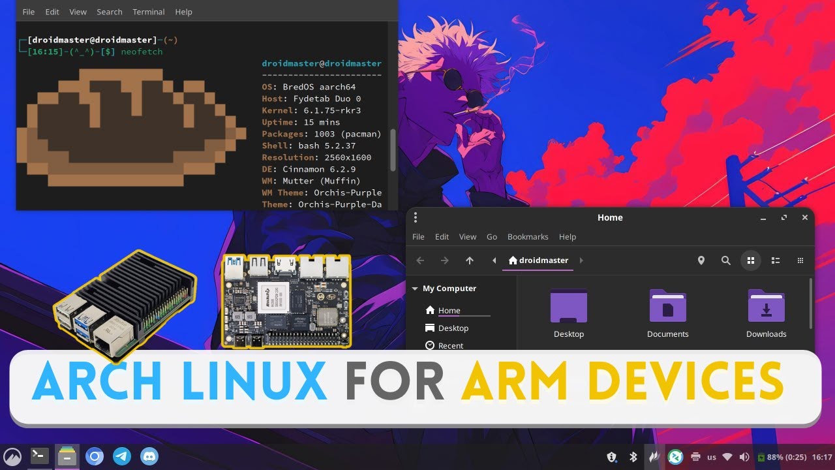Toggle the location entry pin icon
The width and height of the screenshot is (835, 470).
(701, 260)
